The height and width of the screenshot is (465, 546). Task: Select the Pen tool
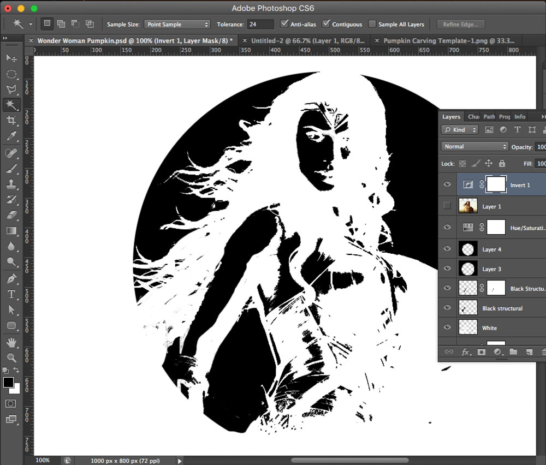(x=11, y=278)
